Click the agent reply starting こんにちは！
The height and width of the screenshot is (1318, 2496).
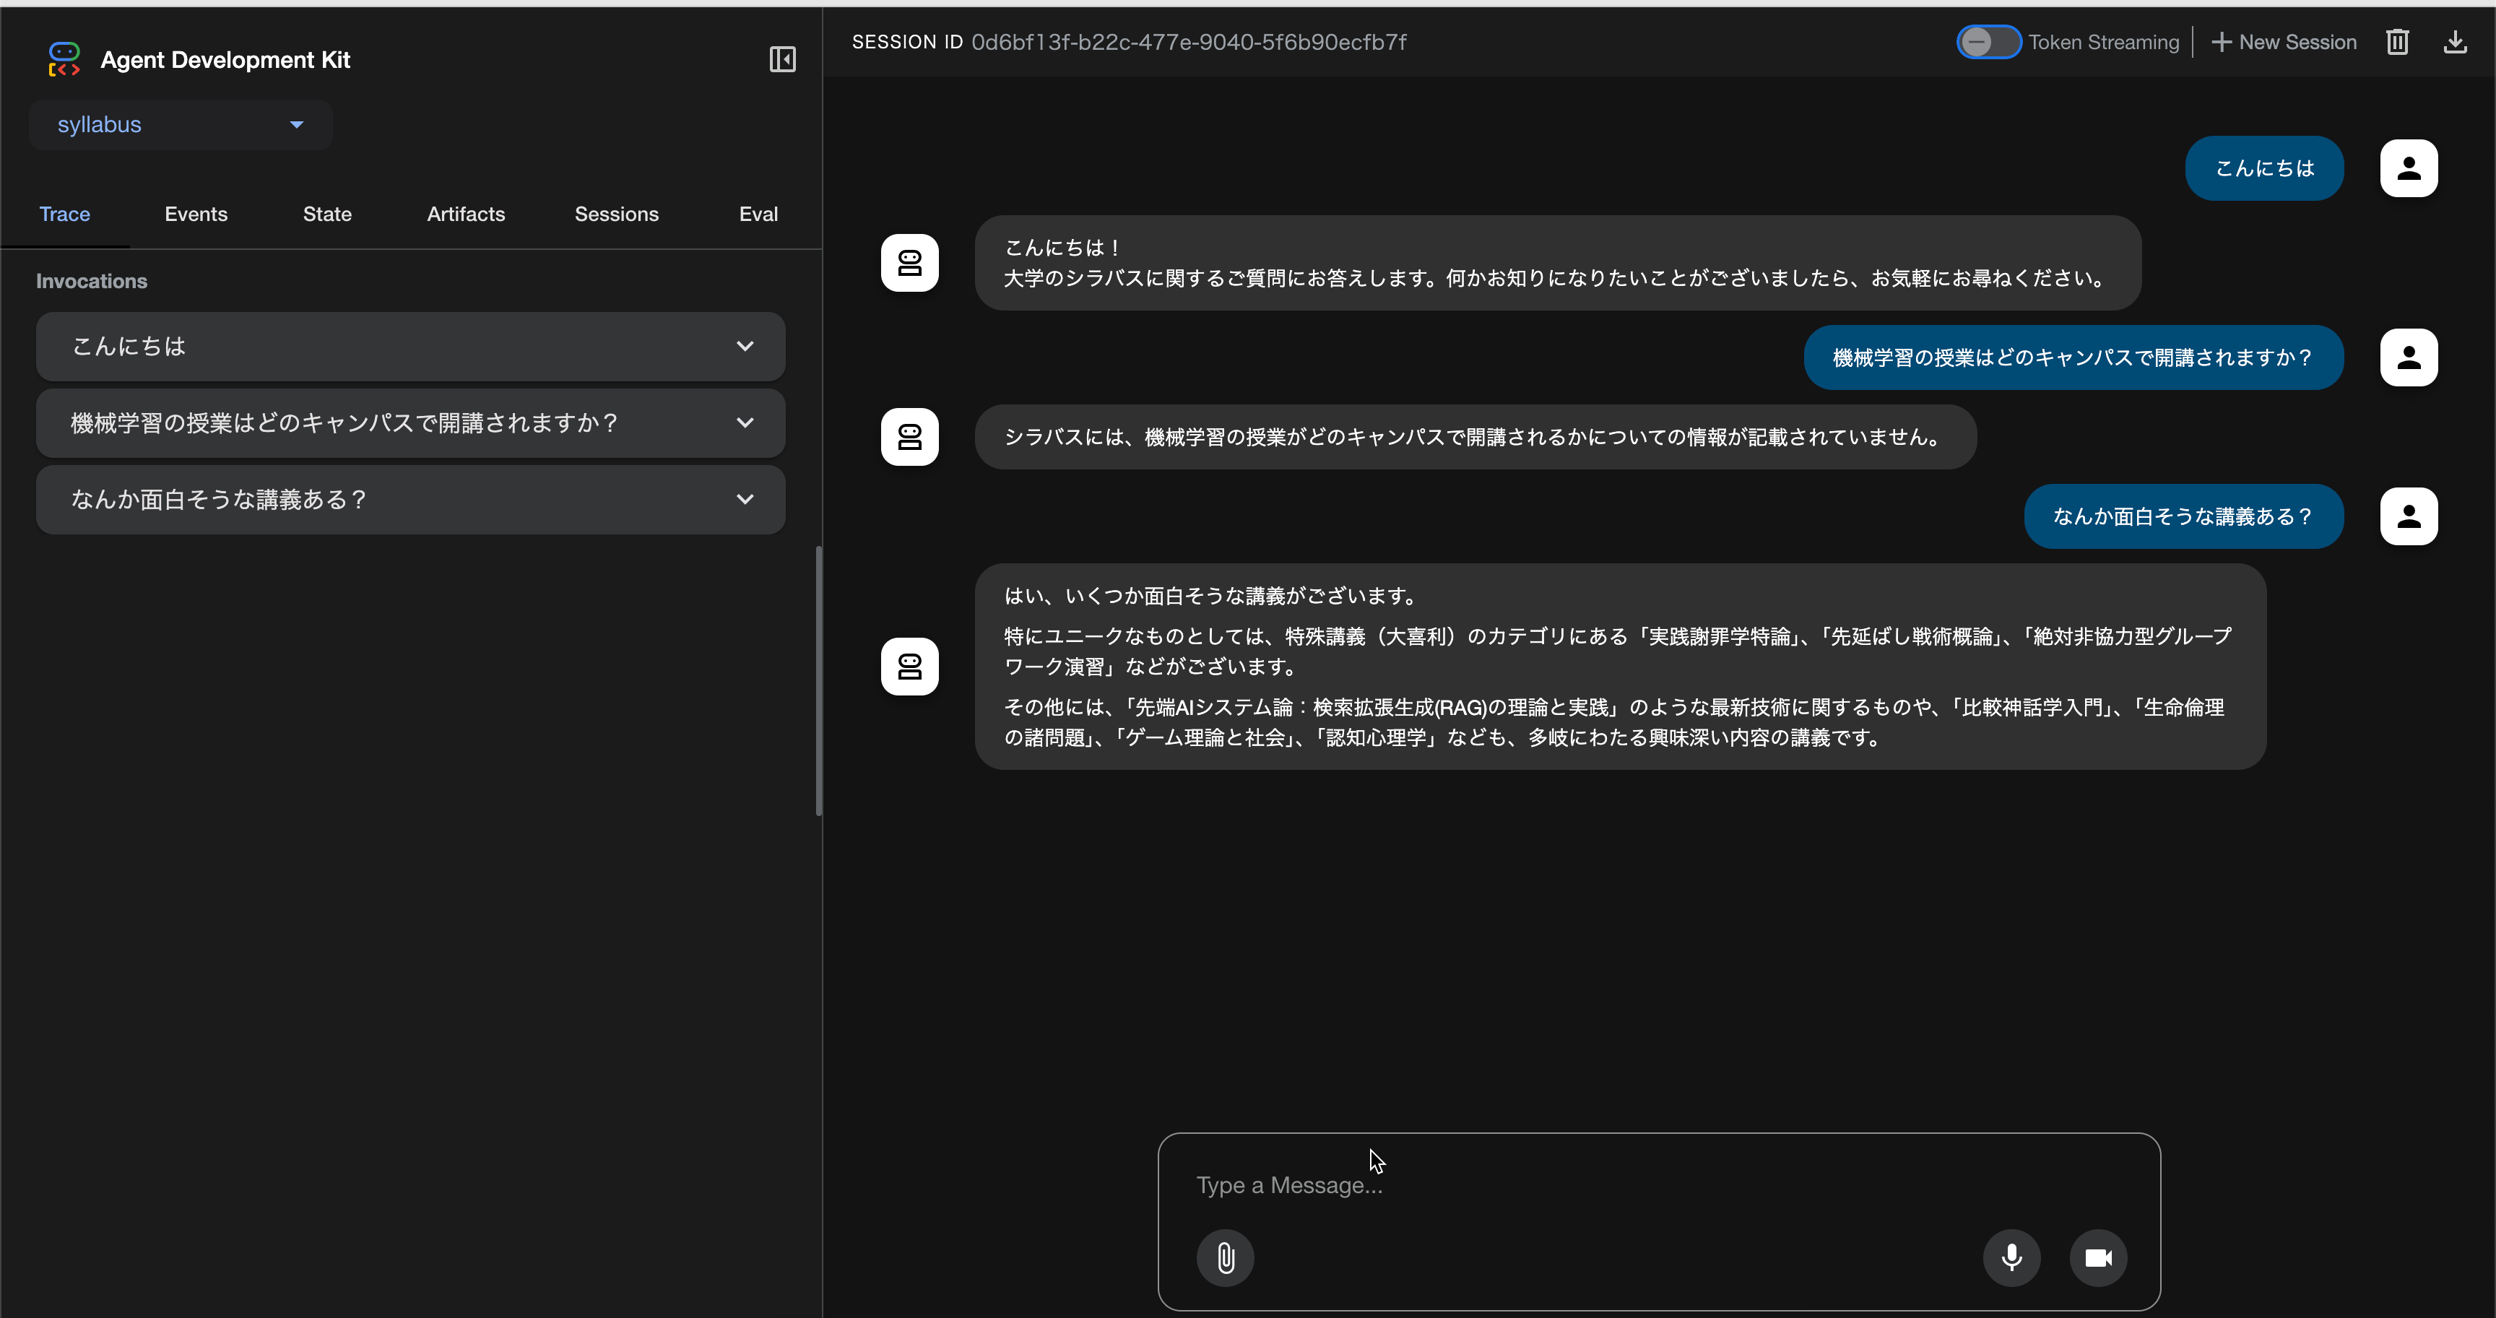pyautogui.click(x=1558, y=263)
